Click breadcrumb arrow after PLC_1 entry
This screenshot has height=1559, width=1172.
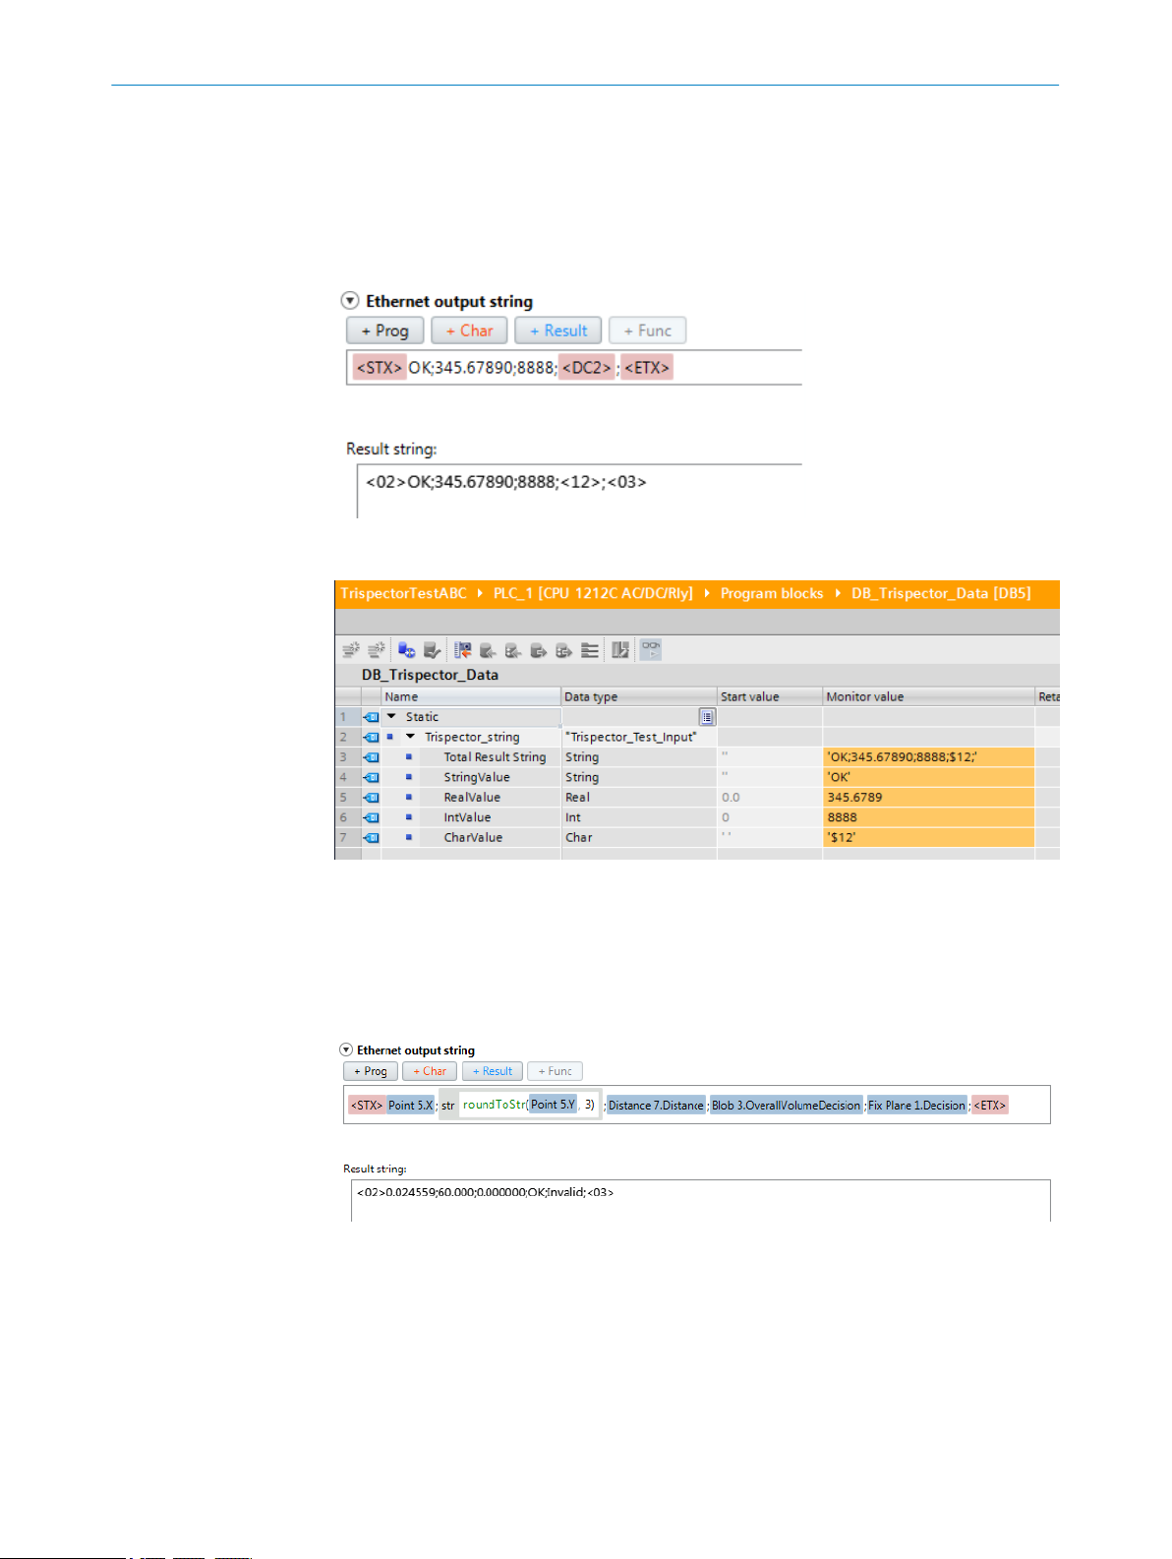pyautogui.click(x=707, y=593)
